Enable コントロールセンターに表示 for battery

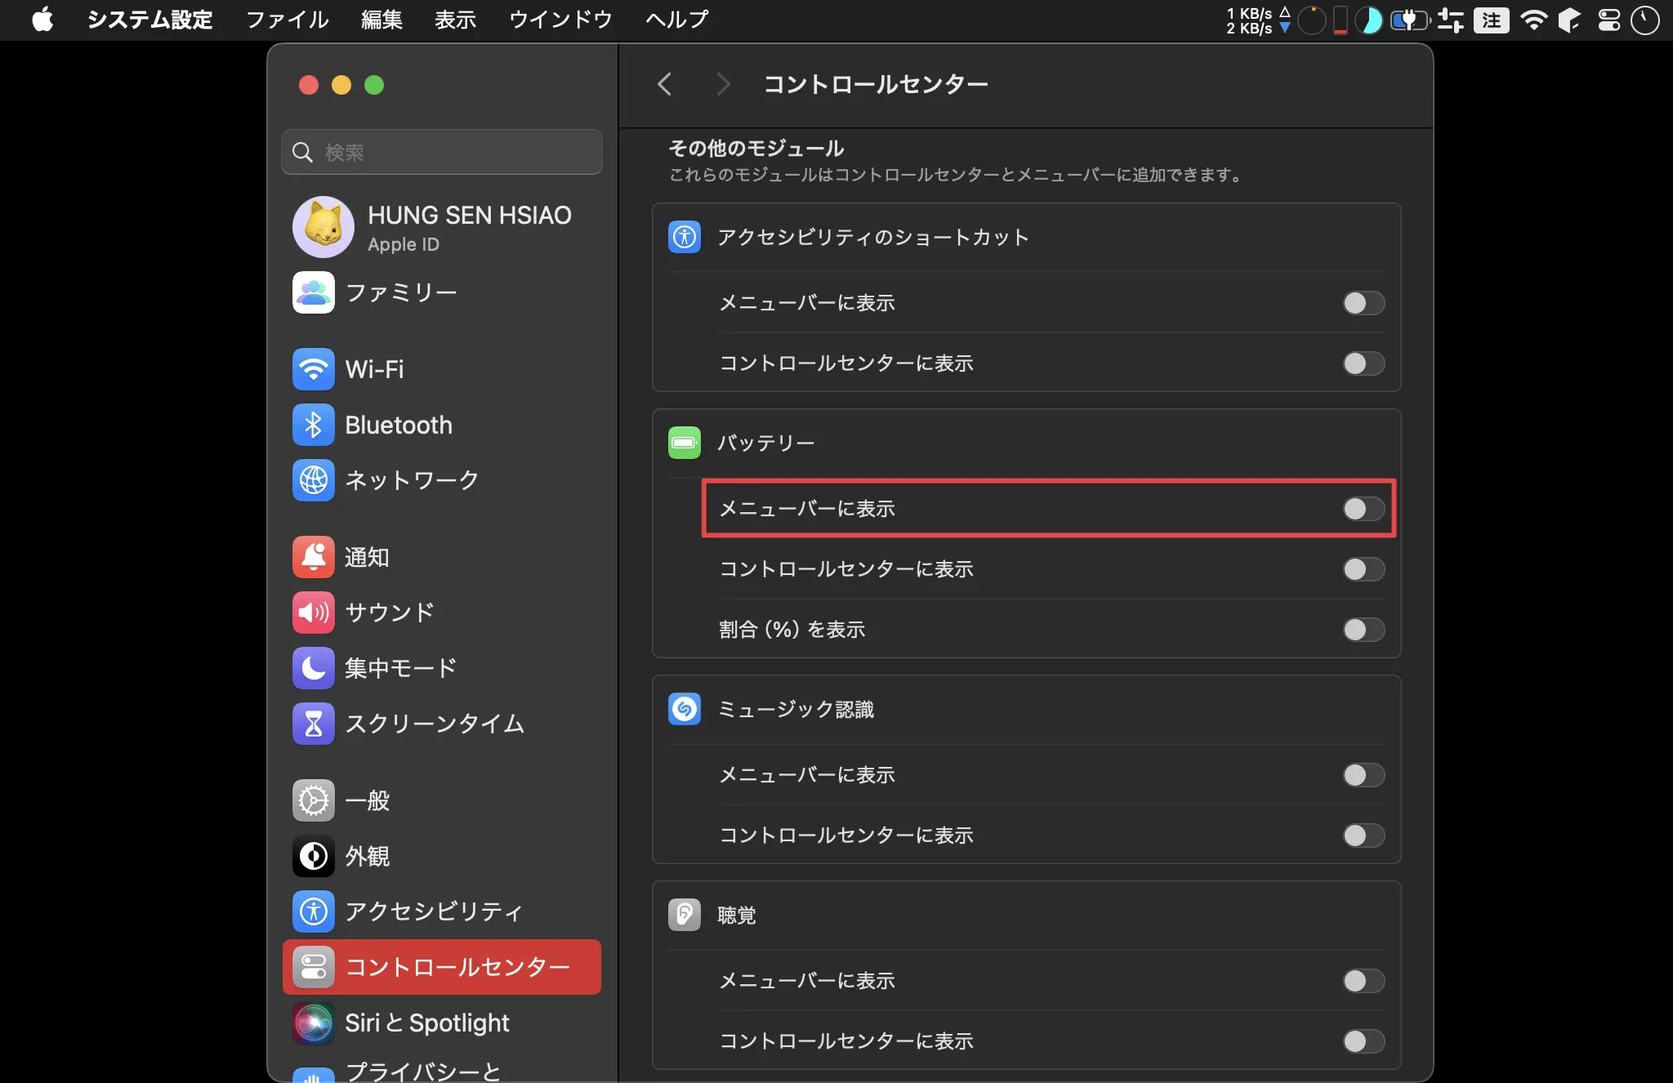1362,568
